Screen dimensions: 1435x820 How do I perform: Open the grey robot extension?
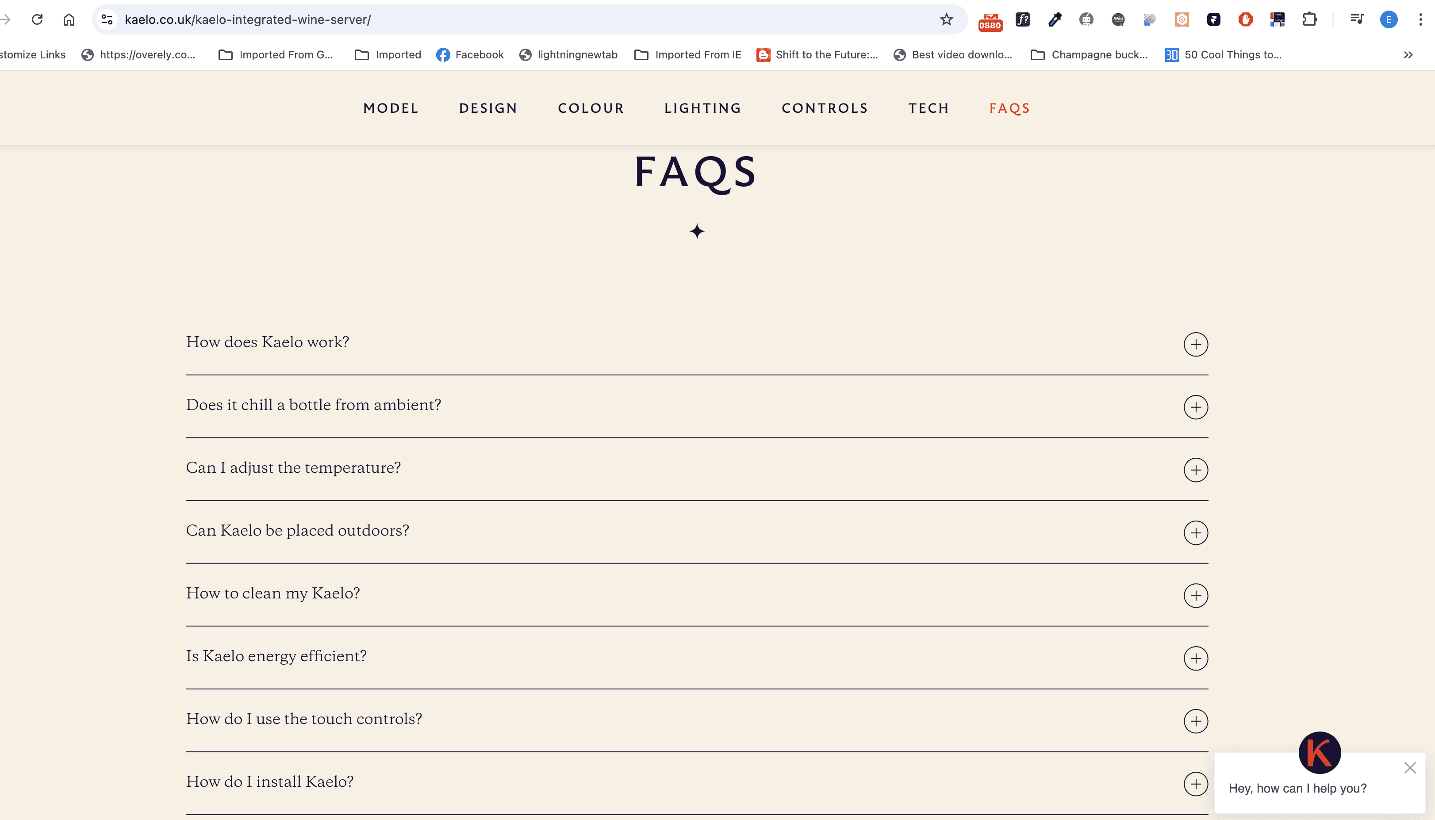click(x=1086, y=20)
